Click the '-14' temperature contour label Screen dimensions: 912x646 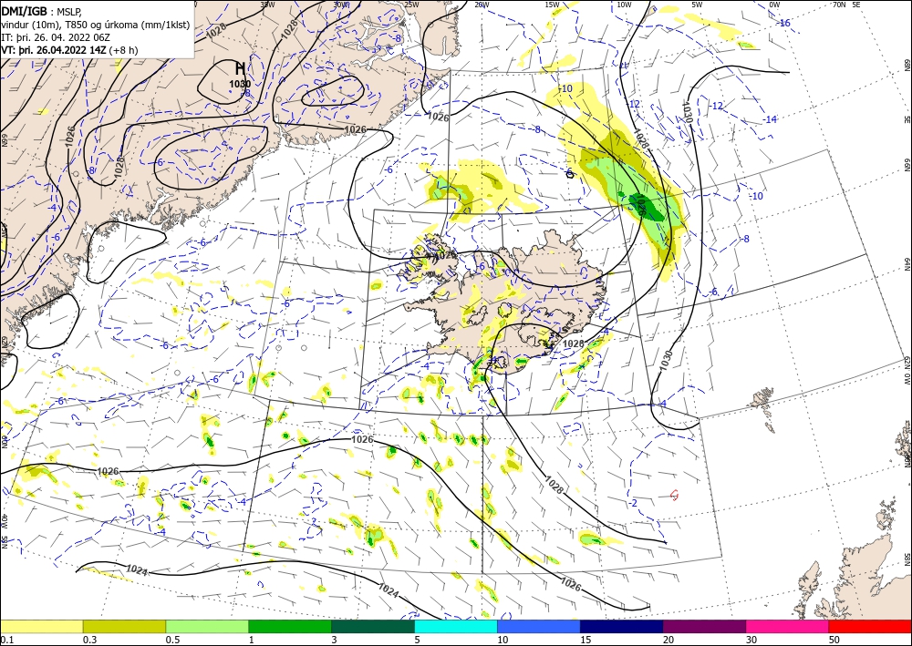coord(770,119)
